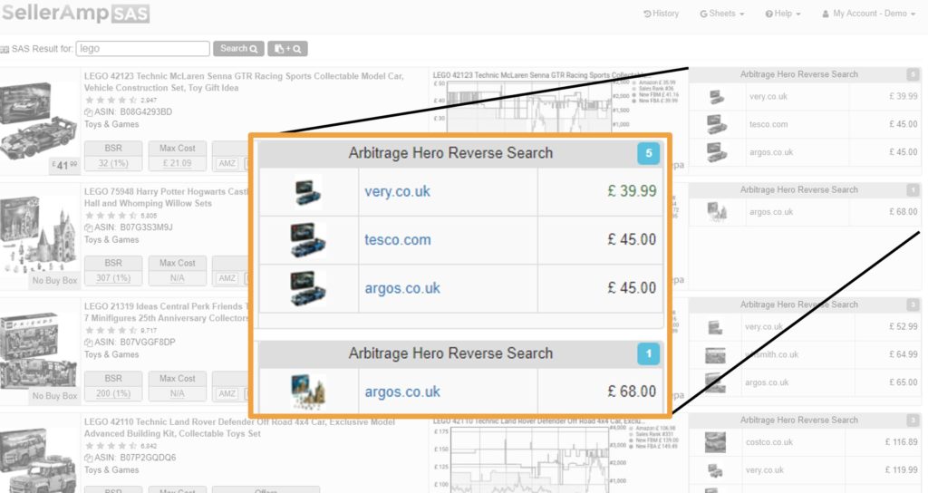928x493 pixels.
Task: Click the count badge in the fourth right Arbitrage Hero panel
Action: pos(913,420)
